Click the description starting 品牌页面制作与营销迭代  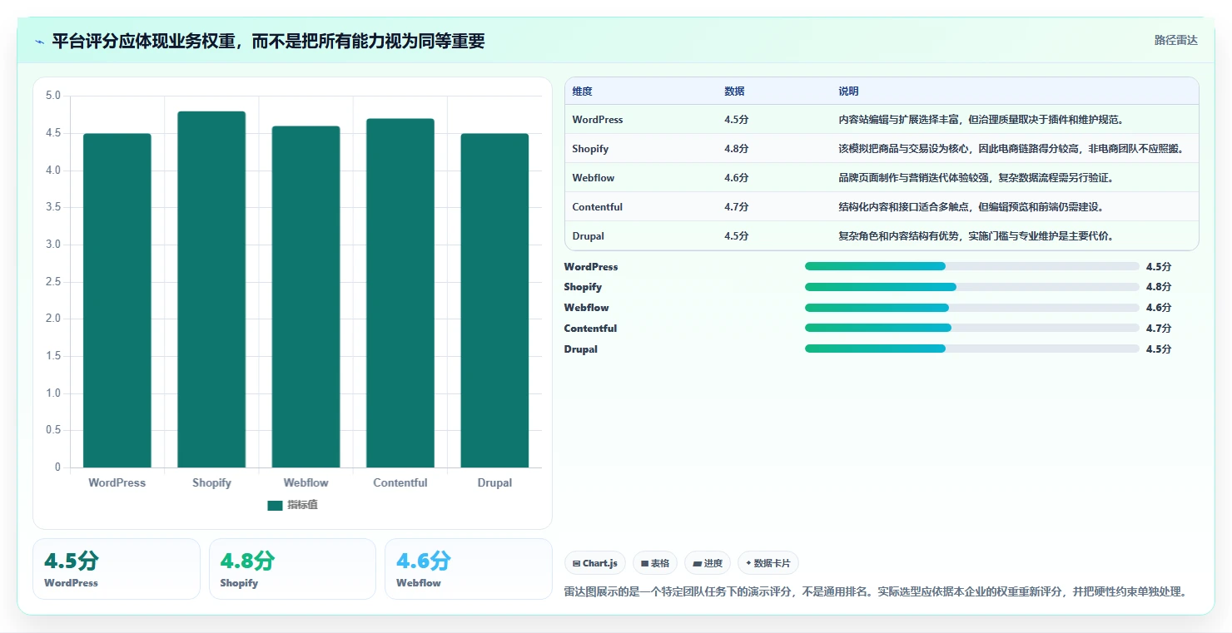976,178
